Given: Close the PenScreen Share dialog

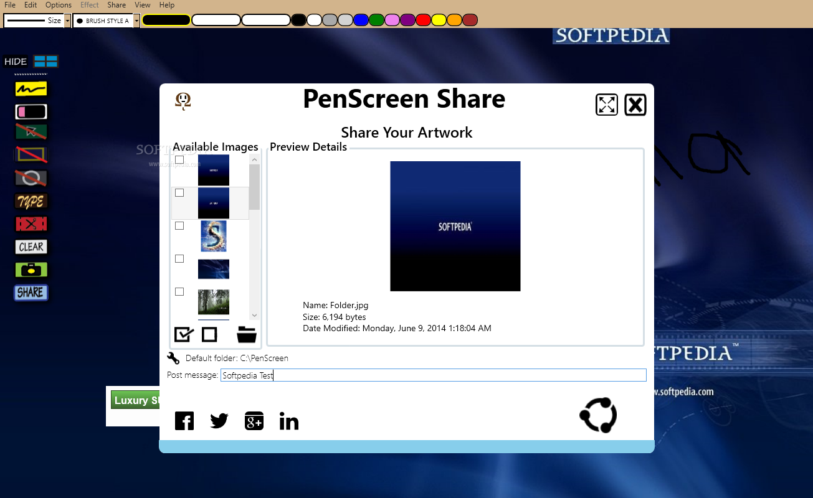Looking at the screenshot, I should click(x=635, y=105).
